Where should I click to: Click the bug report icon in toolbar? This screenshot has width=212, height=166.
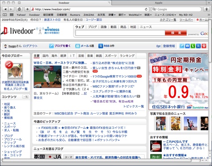[207, 9]
